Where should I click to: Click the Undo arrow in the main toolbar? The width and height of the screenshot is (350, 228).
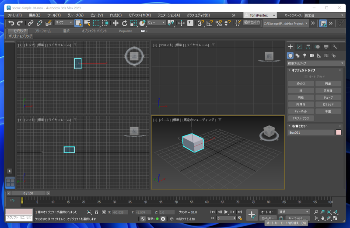point(11,23)
